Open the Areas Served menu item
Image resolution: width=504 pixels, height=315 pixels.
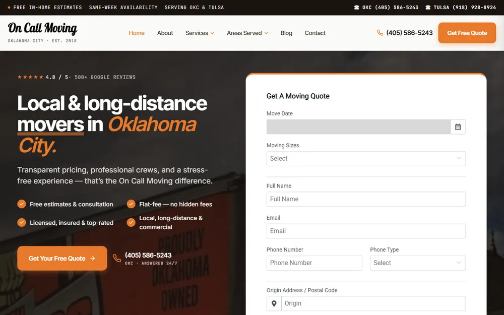click(244, 33)
